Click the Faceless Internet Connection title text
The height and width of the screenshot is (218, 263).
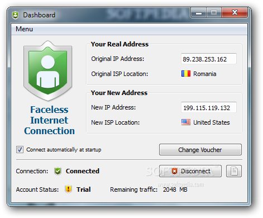(49, 120)
